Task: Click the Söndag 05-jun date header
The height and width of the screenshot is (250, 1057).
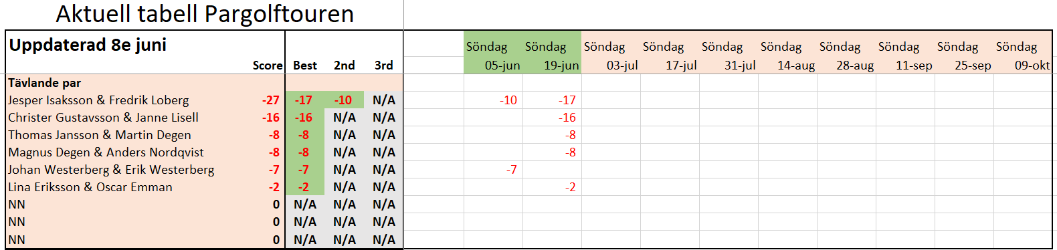Action: coord(493,56)
